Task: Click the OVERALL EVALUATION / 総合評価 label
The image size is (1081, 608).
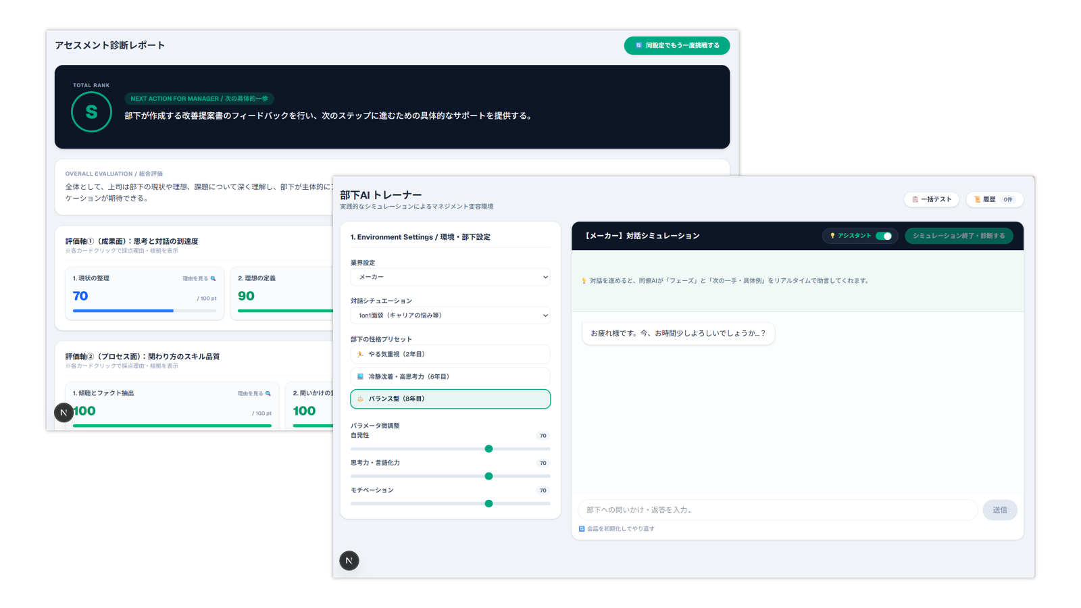Action: [x=114, y=174]
